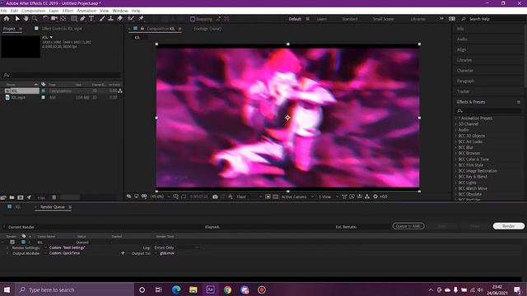Image resolution: width=527 pixels, height=296 pixels.
Task: Select the Brush tool
Action: coord(102,19)
